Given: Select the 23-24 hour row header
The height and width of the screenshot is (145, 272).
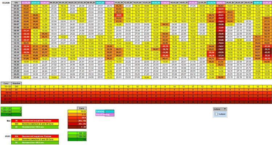Looking at the screenshot, I should 16,77.
